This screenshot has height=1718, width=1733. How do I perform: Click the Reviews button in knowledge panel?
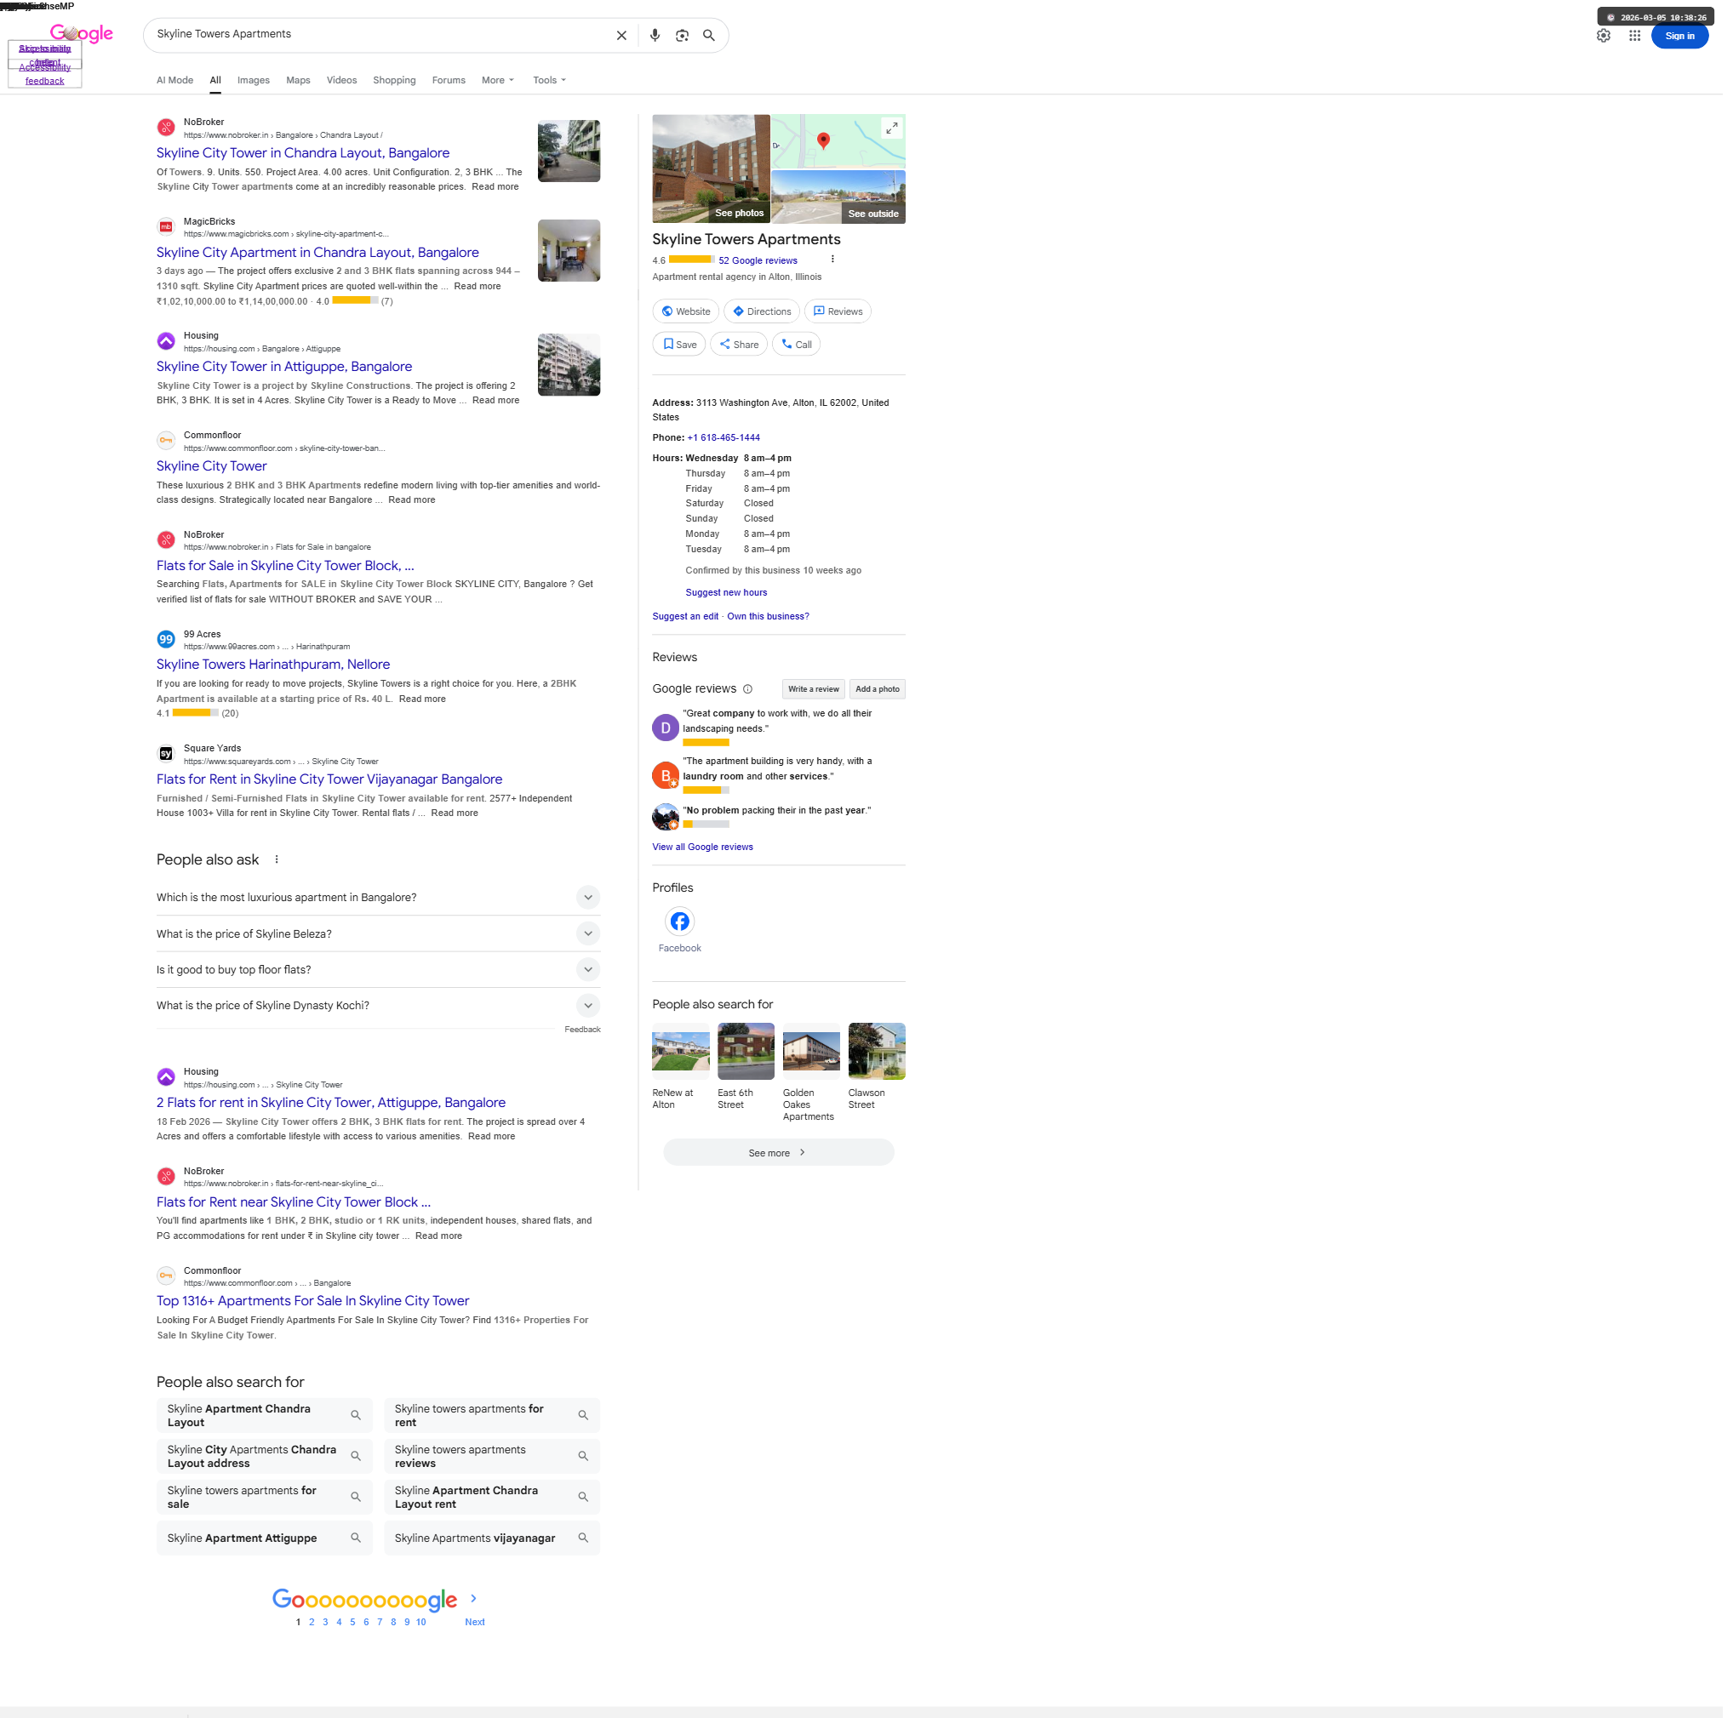click(843, 313)
